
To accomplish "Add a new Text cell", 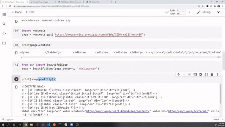I will click(x=30, y=12).
